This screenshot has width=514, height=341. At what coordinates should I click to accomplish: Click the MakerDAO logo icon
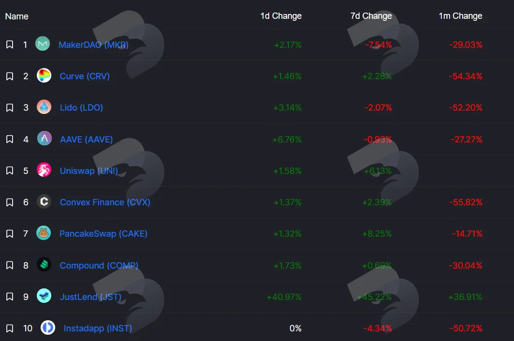(x=43, y=44)
